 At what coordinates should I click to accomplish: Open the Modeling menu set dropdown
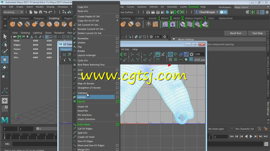pos(13,12)
